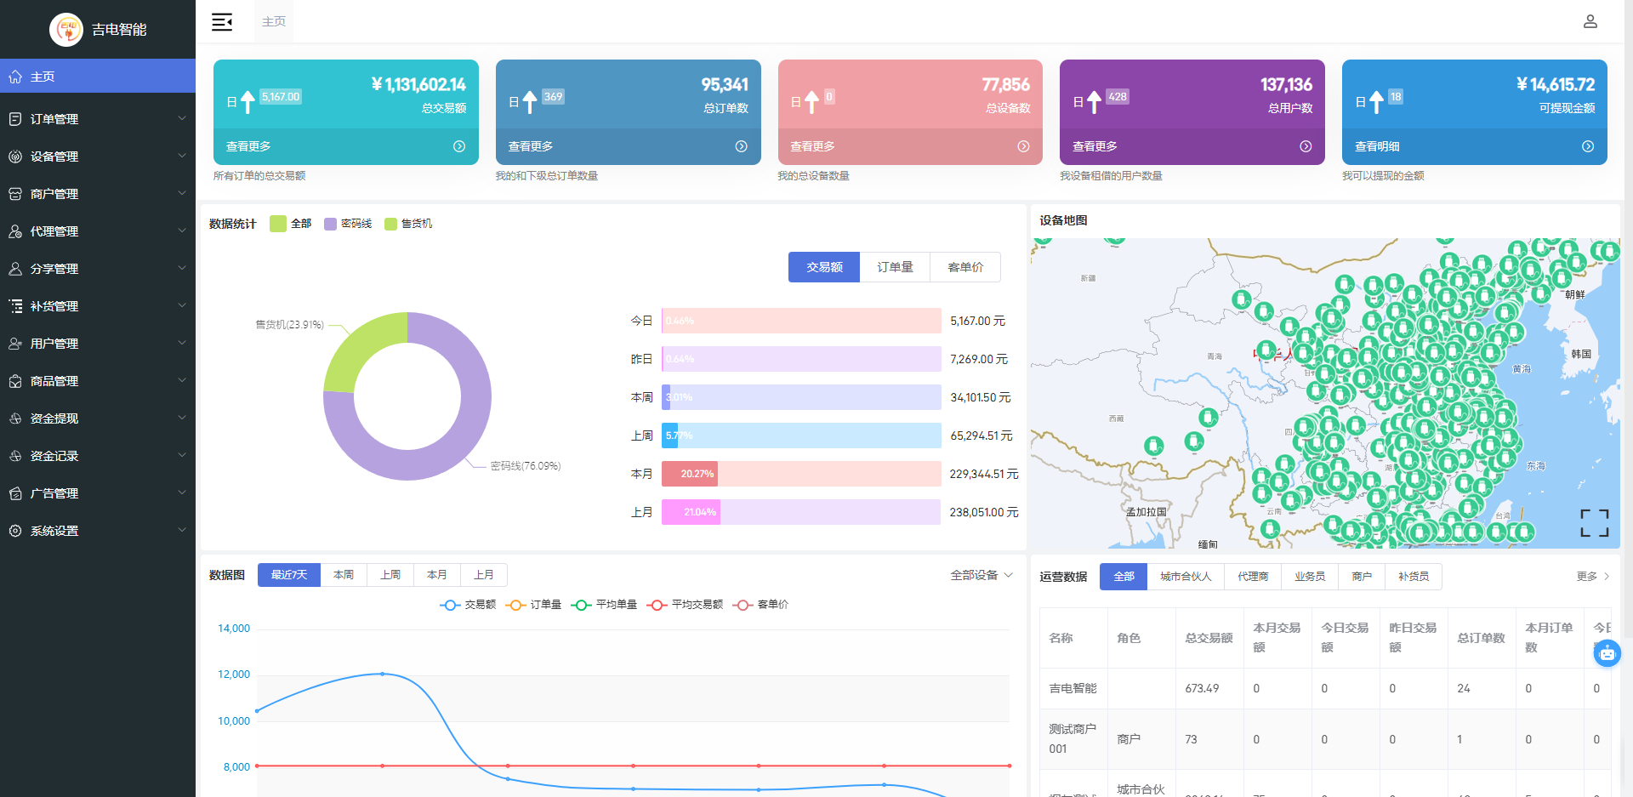Image resolution: width=1633 pixels, height=797 pixels.
Task: Click the 商户 tab in 运营数据
Action: [x=1362, y=576]
